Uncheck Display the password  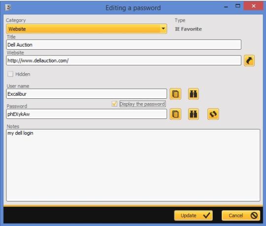click(x=114, y=104)
